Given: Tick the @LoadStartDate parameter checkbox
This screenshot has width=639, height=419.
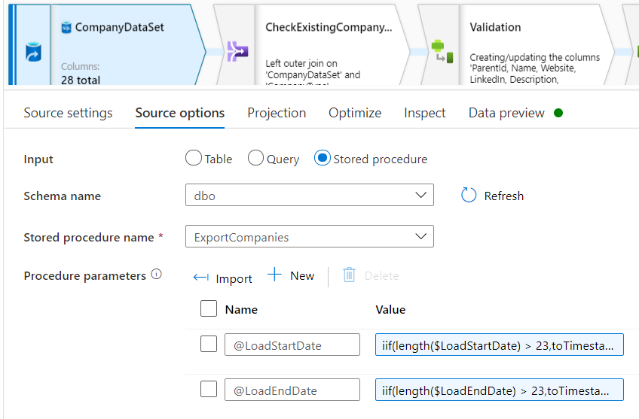Looking at the screenshot, I should [x=209, y=345].
